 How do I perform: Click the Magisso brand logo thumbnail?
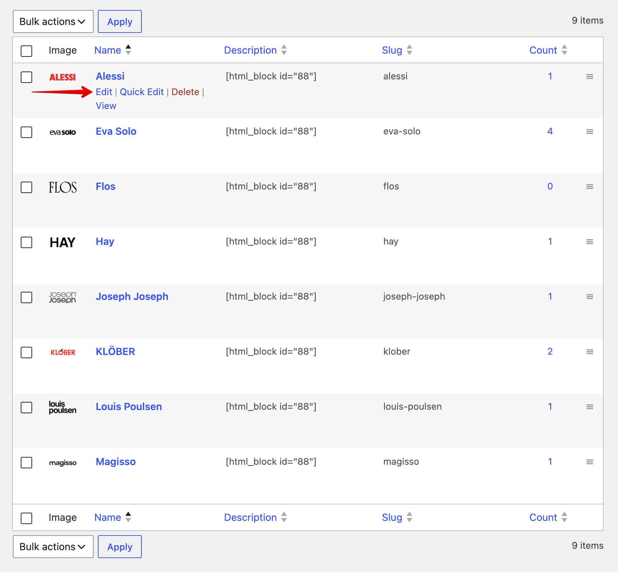63,463
